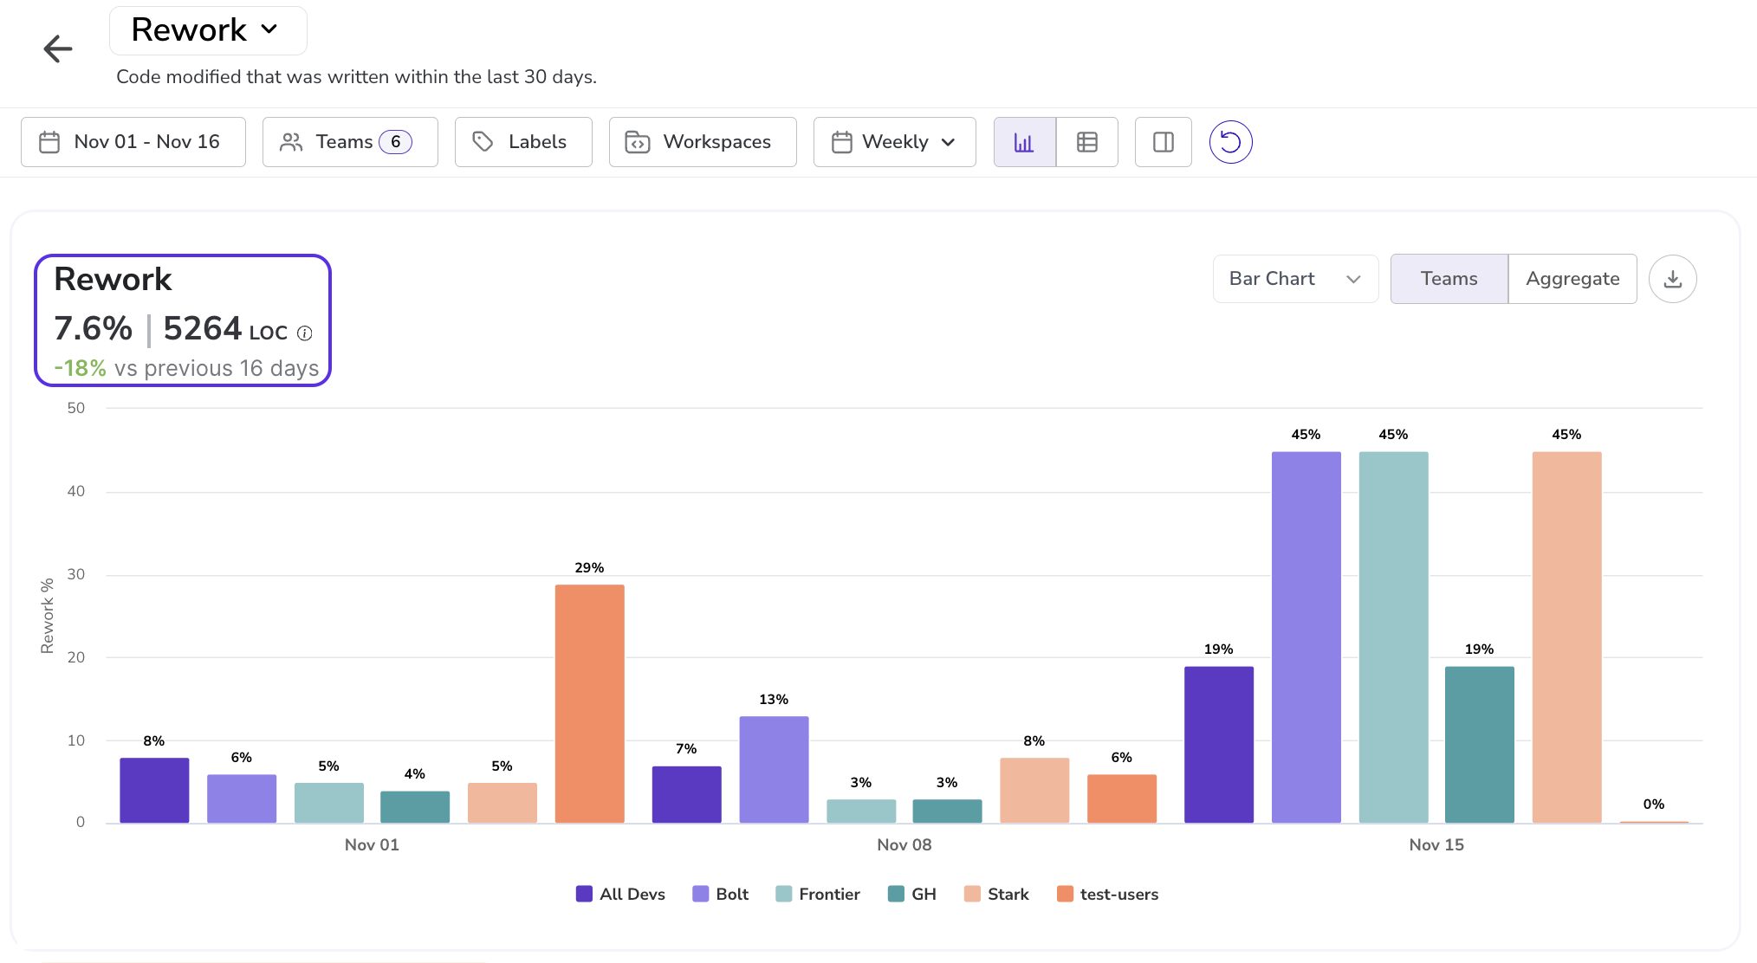The width and height of the screenshot is (1757, 963).
Task: Toggle the test-users legend series
Action: [x=1107, y=894]
